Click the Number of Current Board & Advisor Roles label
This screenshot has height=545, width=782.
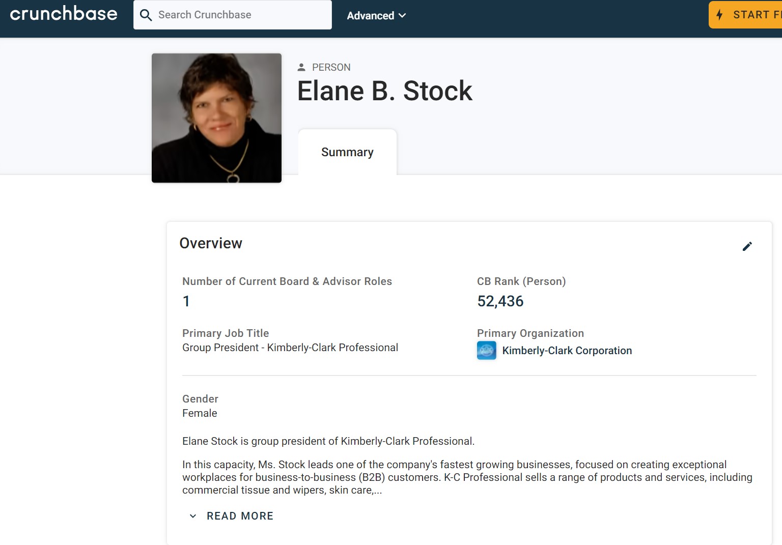tap(287, 281)
